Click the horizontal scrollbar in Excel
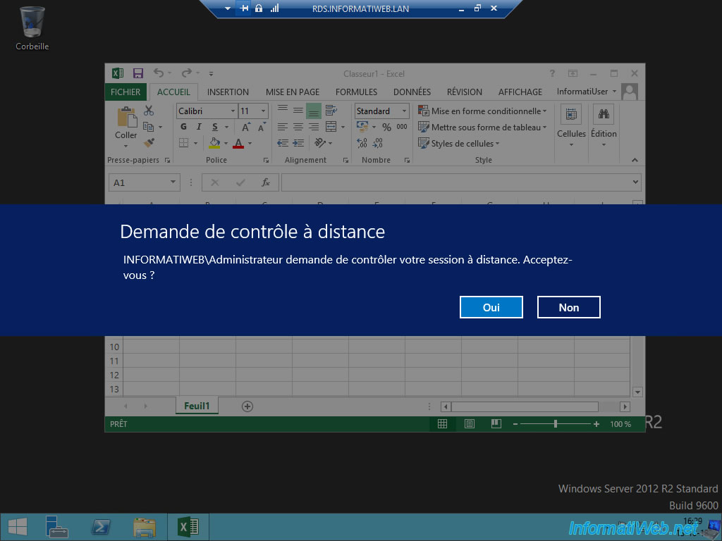Screen dimensions: 722x541 click(x=525, y=406)
